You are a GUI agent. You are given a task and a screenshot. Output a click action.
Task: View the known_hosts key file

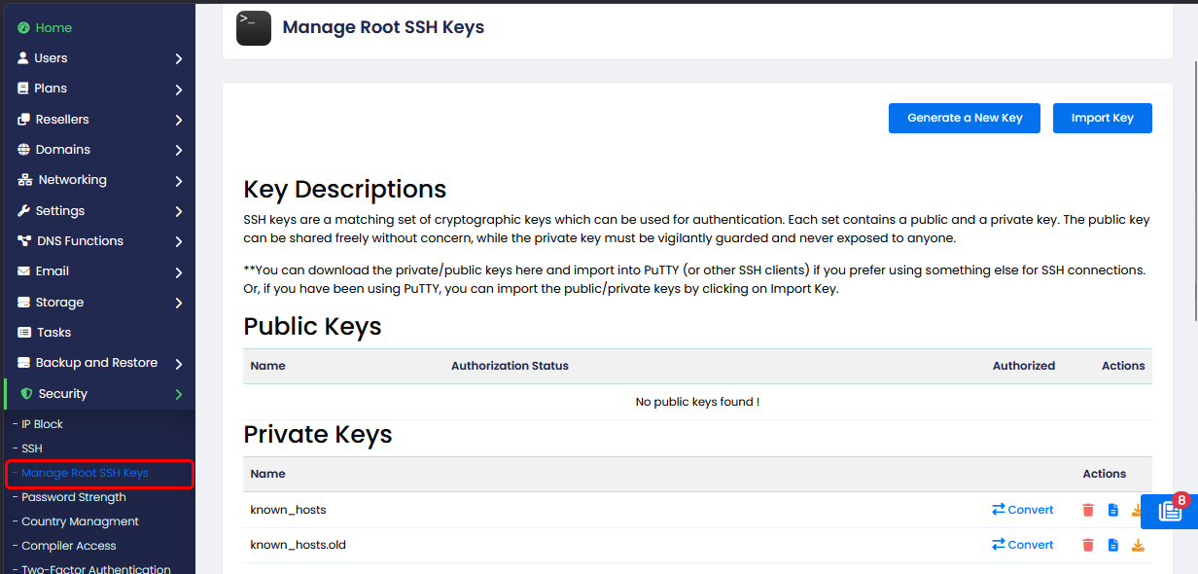point(1113,510)
